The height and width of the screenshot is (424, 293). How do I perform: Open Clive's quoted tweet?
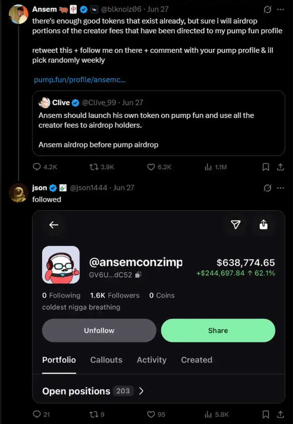(159, 123)
